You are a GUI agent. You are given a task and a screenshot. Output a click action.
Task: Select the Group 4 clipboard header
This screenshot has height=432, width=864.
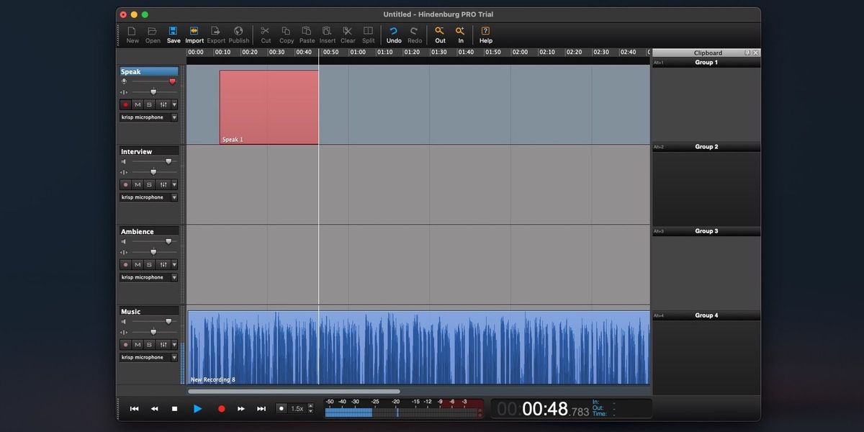point(706,315)
